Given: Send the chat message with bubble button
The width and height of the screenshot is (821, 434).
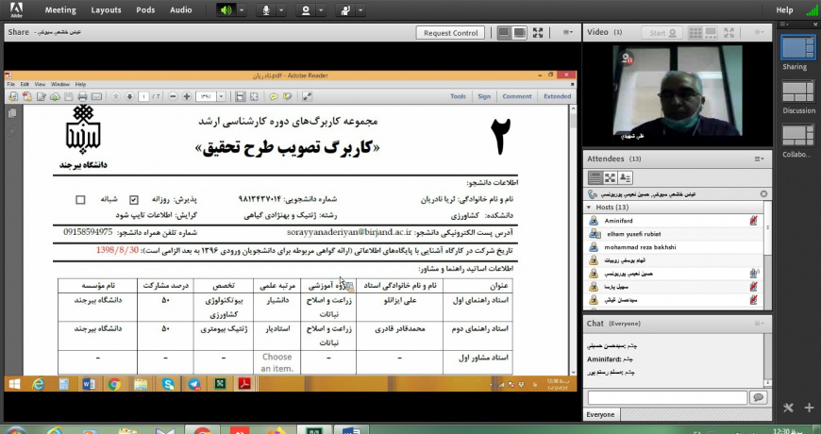Looking at the screenshot, I should click(758, 397).
